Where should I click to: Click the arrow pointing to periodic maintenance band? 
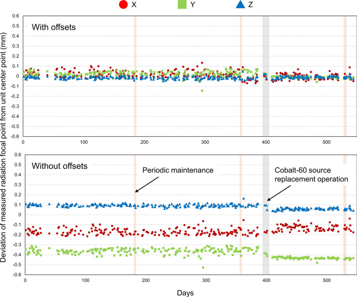(147, 185)
